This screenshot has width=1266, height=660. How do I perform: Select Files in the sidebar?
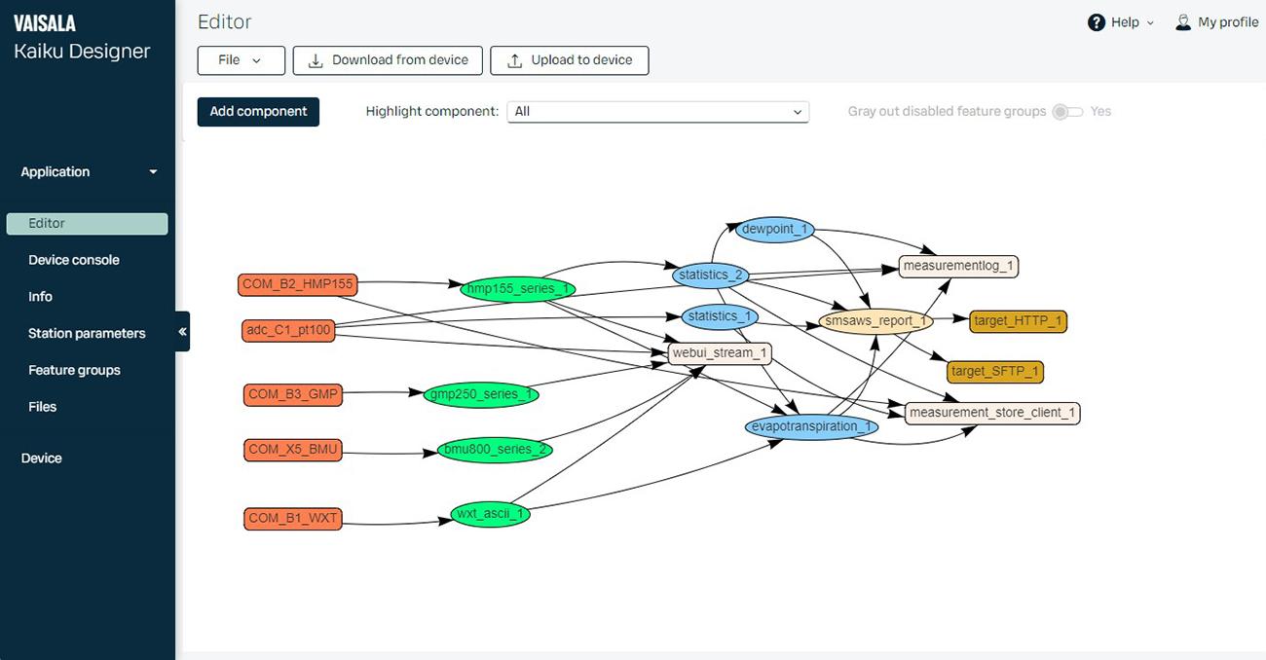click(x=42, y=406)
